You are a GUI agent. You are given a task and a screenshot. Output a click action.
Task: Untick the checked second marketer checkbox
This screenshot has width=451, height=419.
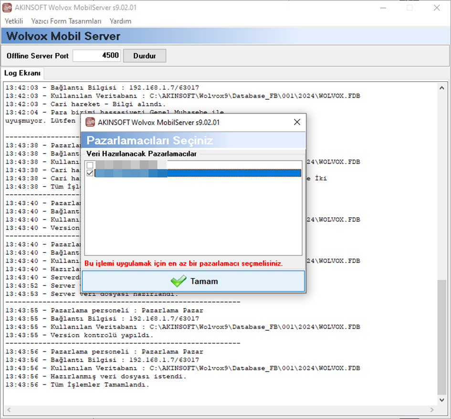click(x=90, y=173)
